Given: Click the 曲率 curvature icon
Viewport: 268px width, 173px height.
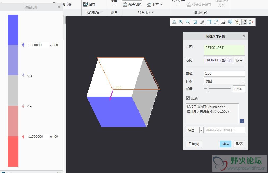Looking at the screenshot, I should (x=149, y=5).
